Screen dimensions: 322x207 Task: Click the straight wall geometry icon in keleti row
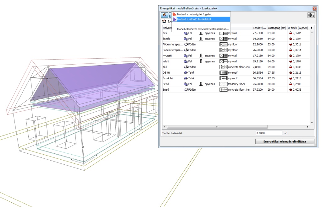[201, 61]
